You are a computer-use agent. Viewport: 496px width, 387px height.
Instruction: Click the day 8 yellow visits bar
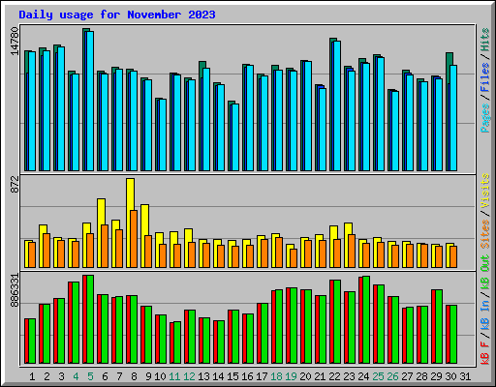coord(130,223)
